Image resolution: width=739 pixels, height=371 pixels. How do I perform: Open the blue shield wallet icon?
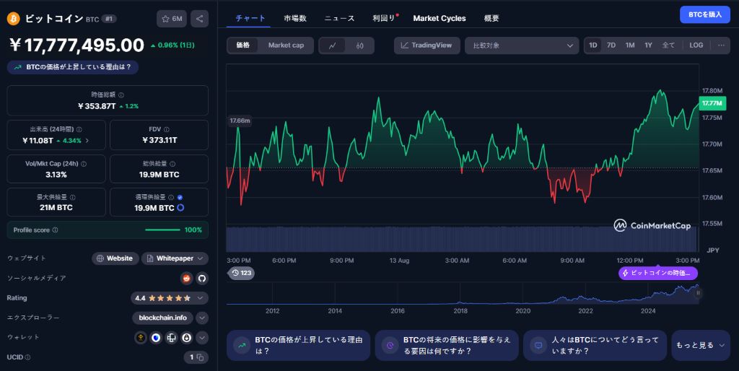(156, 338)
